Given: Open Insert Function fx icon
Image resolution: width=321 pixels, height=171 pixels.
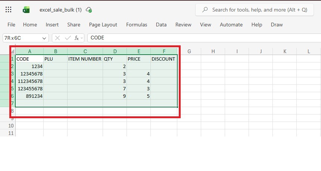Looking at the screenshot, I should 77,38.
